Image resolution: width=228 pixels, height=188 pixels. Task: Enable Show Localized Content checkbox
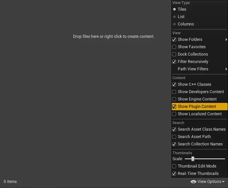coord(174,114)
